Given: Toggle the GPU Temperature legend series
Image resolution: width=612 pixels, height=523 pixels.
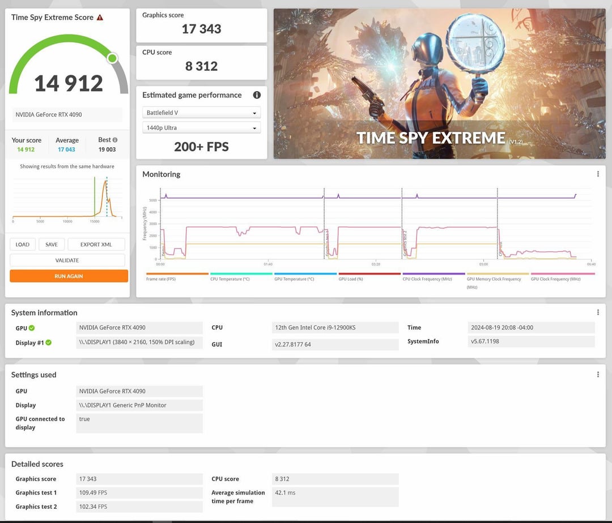Looking at the screenshot, I should coord(305,277).
